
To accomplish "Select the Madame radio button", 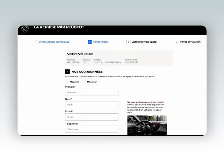I will [67, 82].
